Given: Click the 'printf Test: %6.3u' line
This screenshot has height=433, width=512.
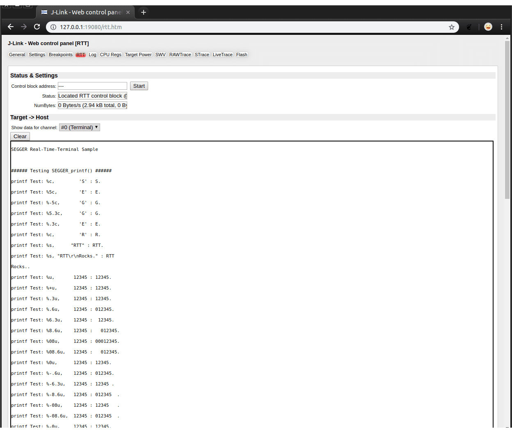Looking at the screenshot, I should tap(62, 320).
